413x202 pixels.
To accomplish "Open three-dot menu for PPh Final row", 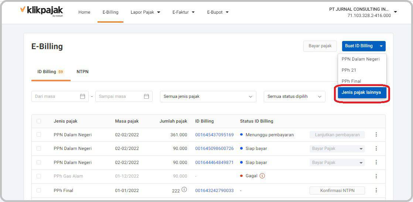I will click(x=376, y=190).
